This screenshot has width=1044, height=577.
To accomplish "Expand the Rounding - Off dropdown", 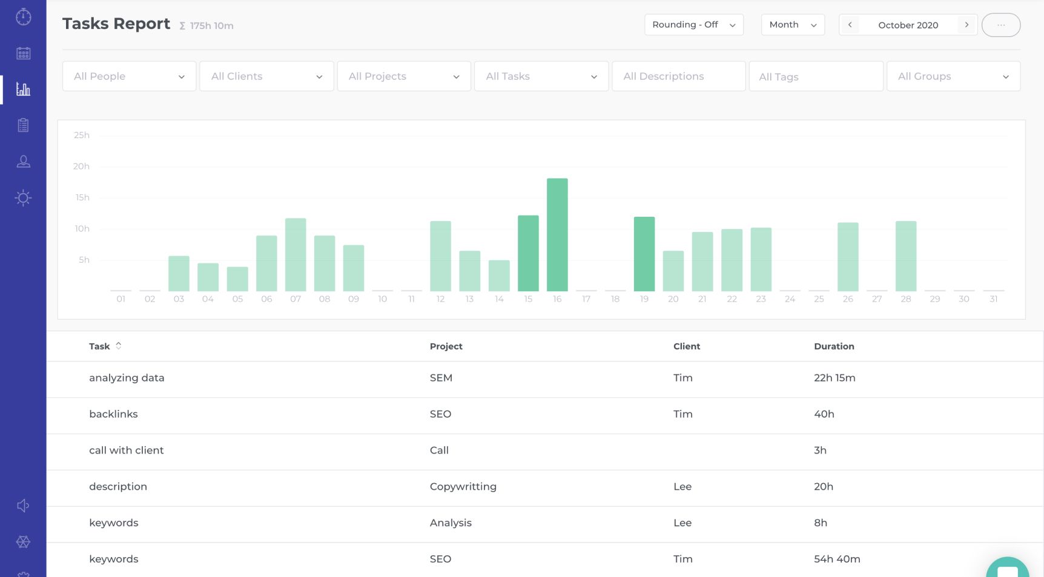I will (694, 25).
